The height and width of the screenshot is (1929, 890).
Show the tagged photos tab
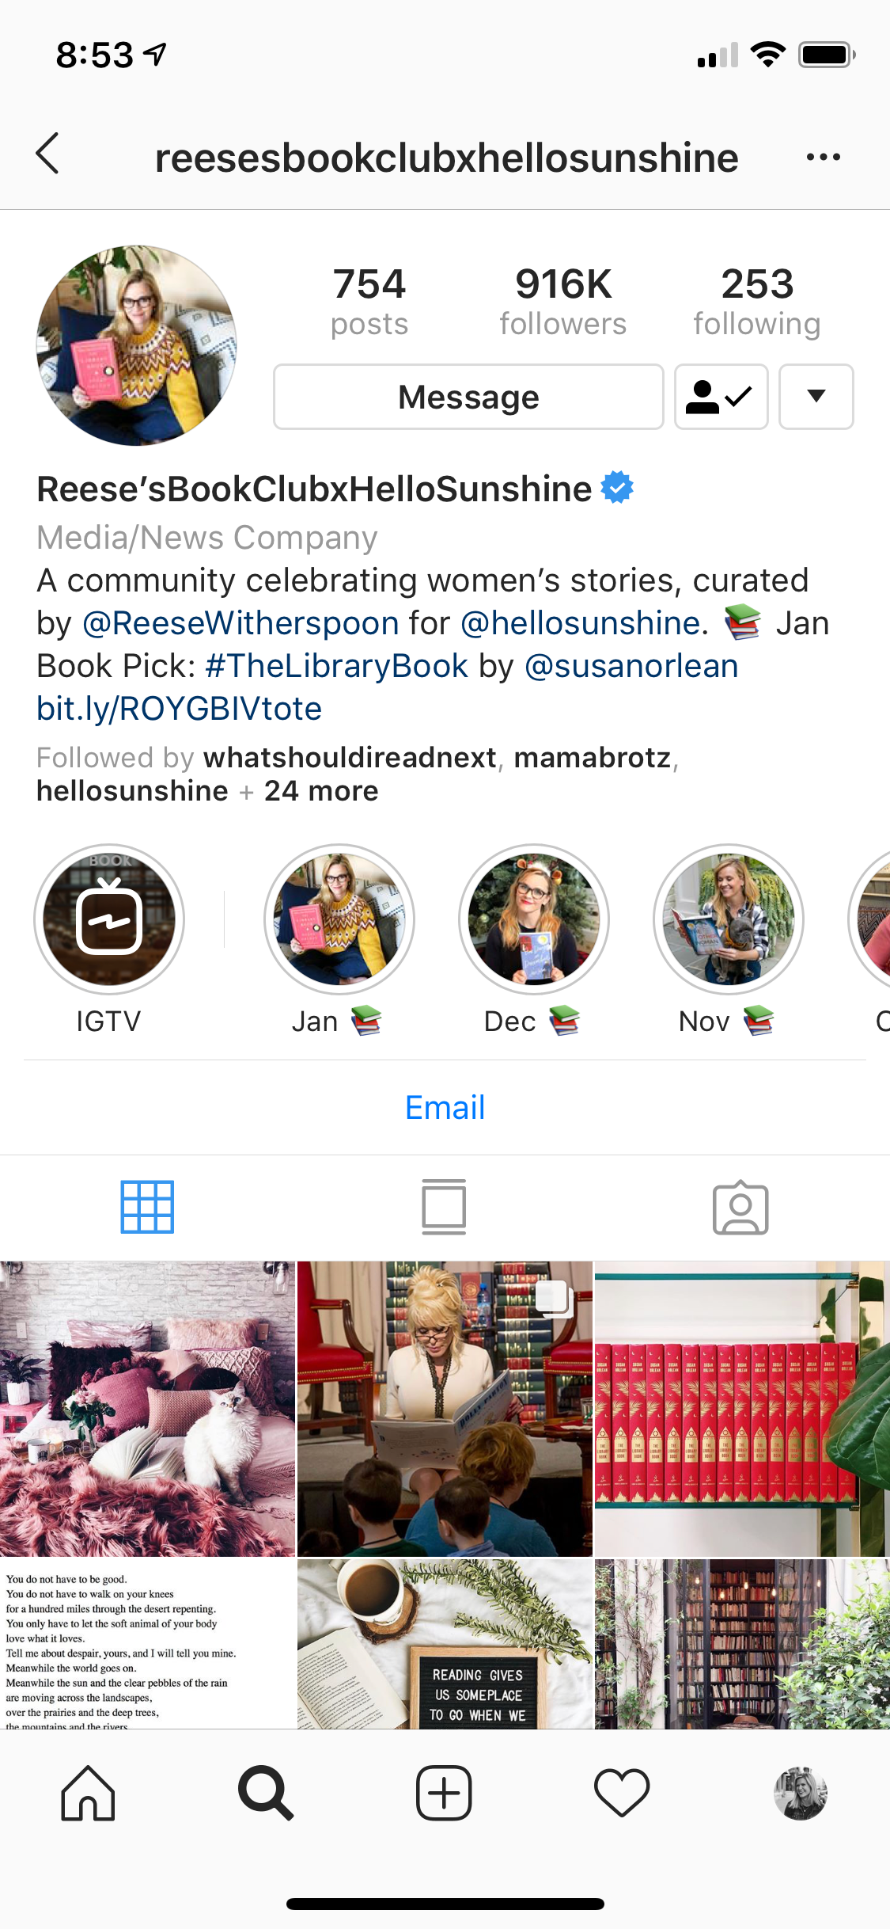click(x=740, y=1208)
